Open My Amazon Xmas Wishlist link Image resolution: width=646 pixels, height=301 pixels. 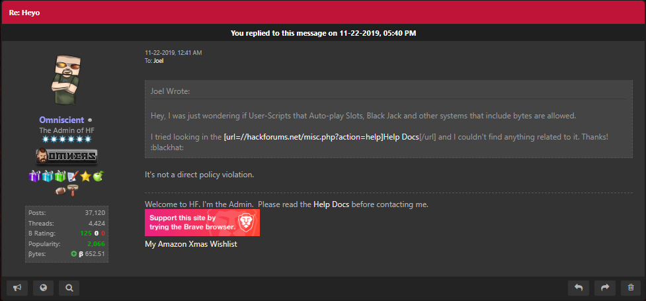tap(190, 243)
